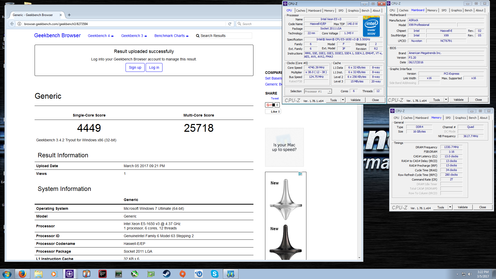
Task: Expand the Geekbench 4 menu
Action: click(100, 36)
